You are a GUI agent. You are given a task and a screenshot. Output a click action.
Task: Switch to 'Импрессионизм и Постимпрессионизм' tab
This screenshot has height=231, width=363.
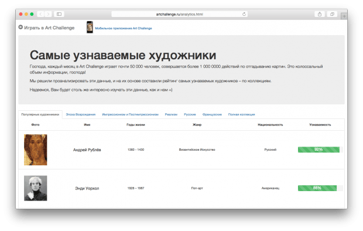pos(130,114)
